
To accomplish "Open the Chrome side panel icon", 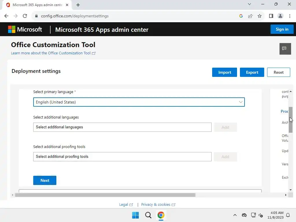I will pos(271,16).
